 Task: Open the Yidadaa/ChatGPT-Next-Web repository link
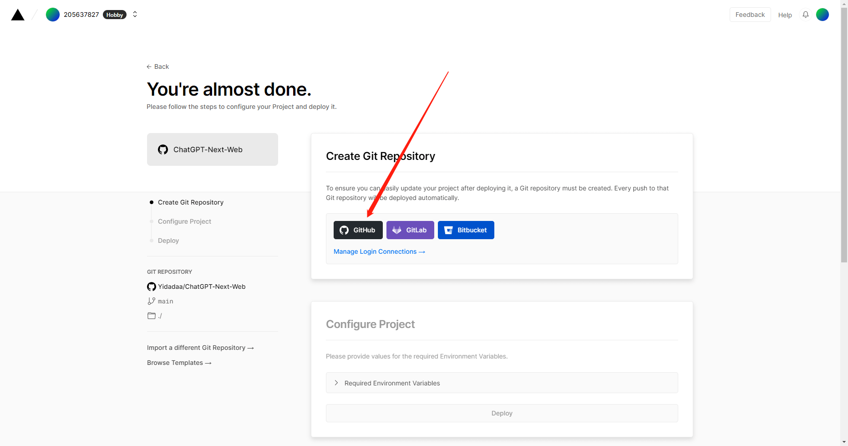coord(202,287)
